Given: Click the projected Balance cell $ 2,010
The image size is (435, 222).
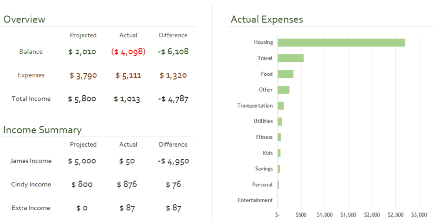Looking at the screenshot, I should pos(82,52).
